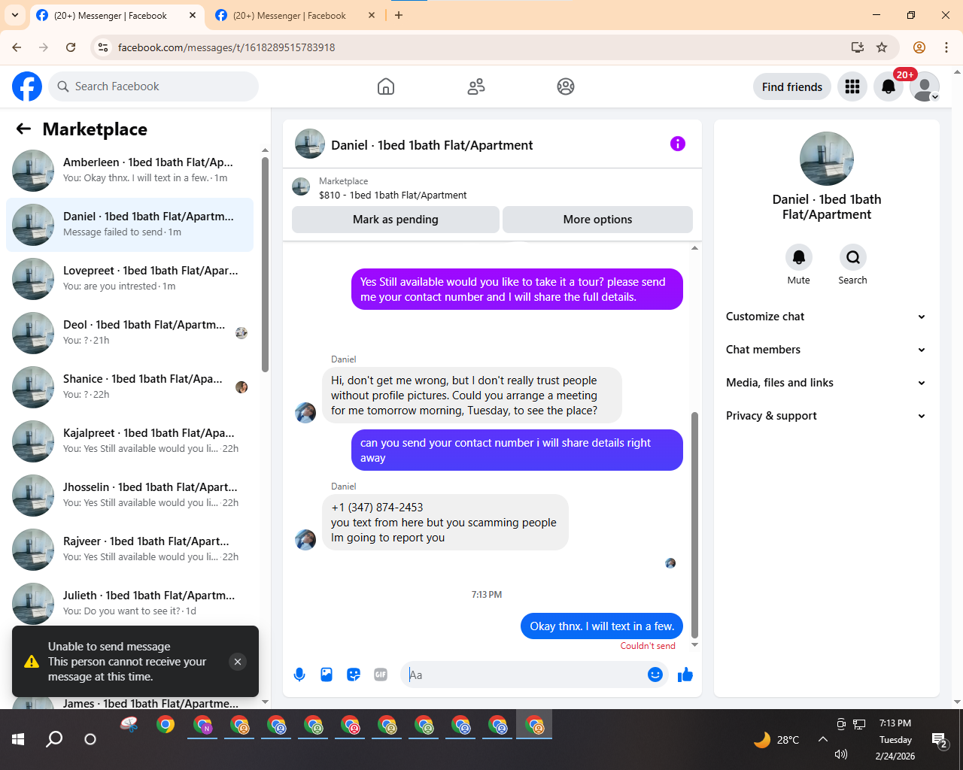Open the Facebook logo home link
963x770 pixels.
tap(27, 86)
